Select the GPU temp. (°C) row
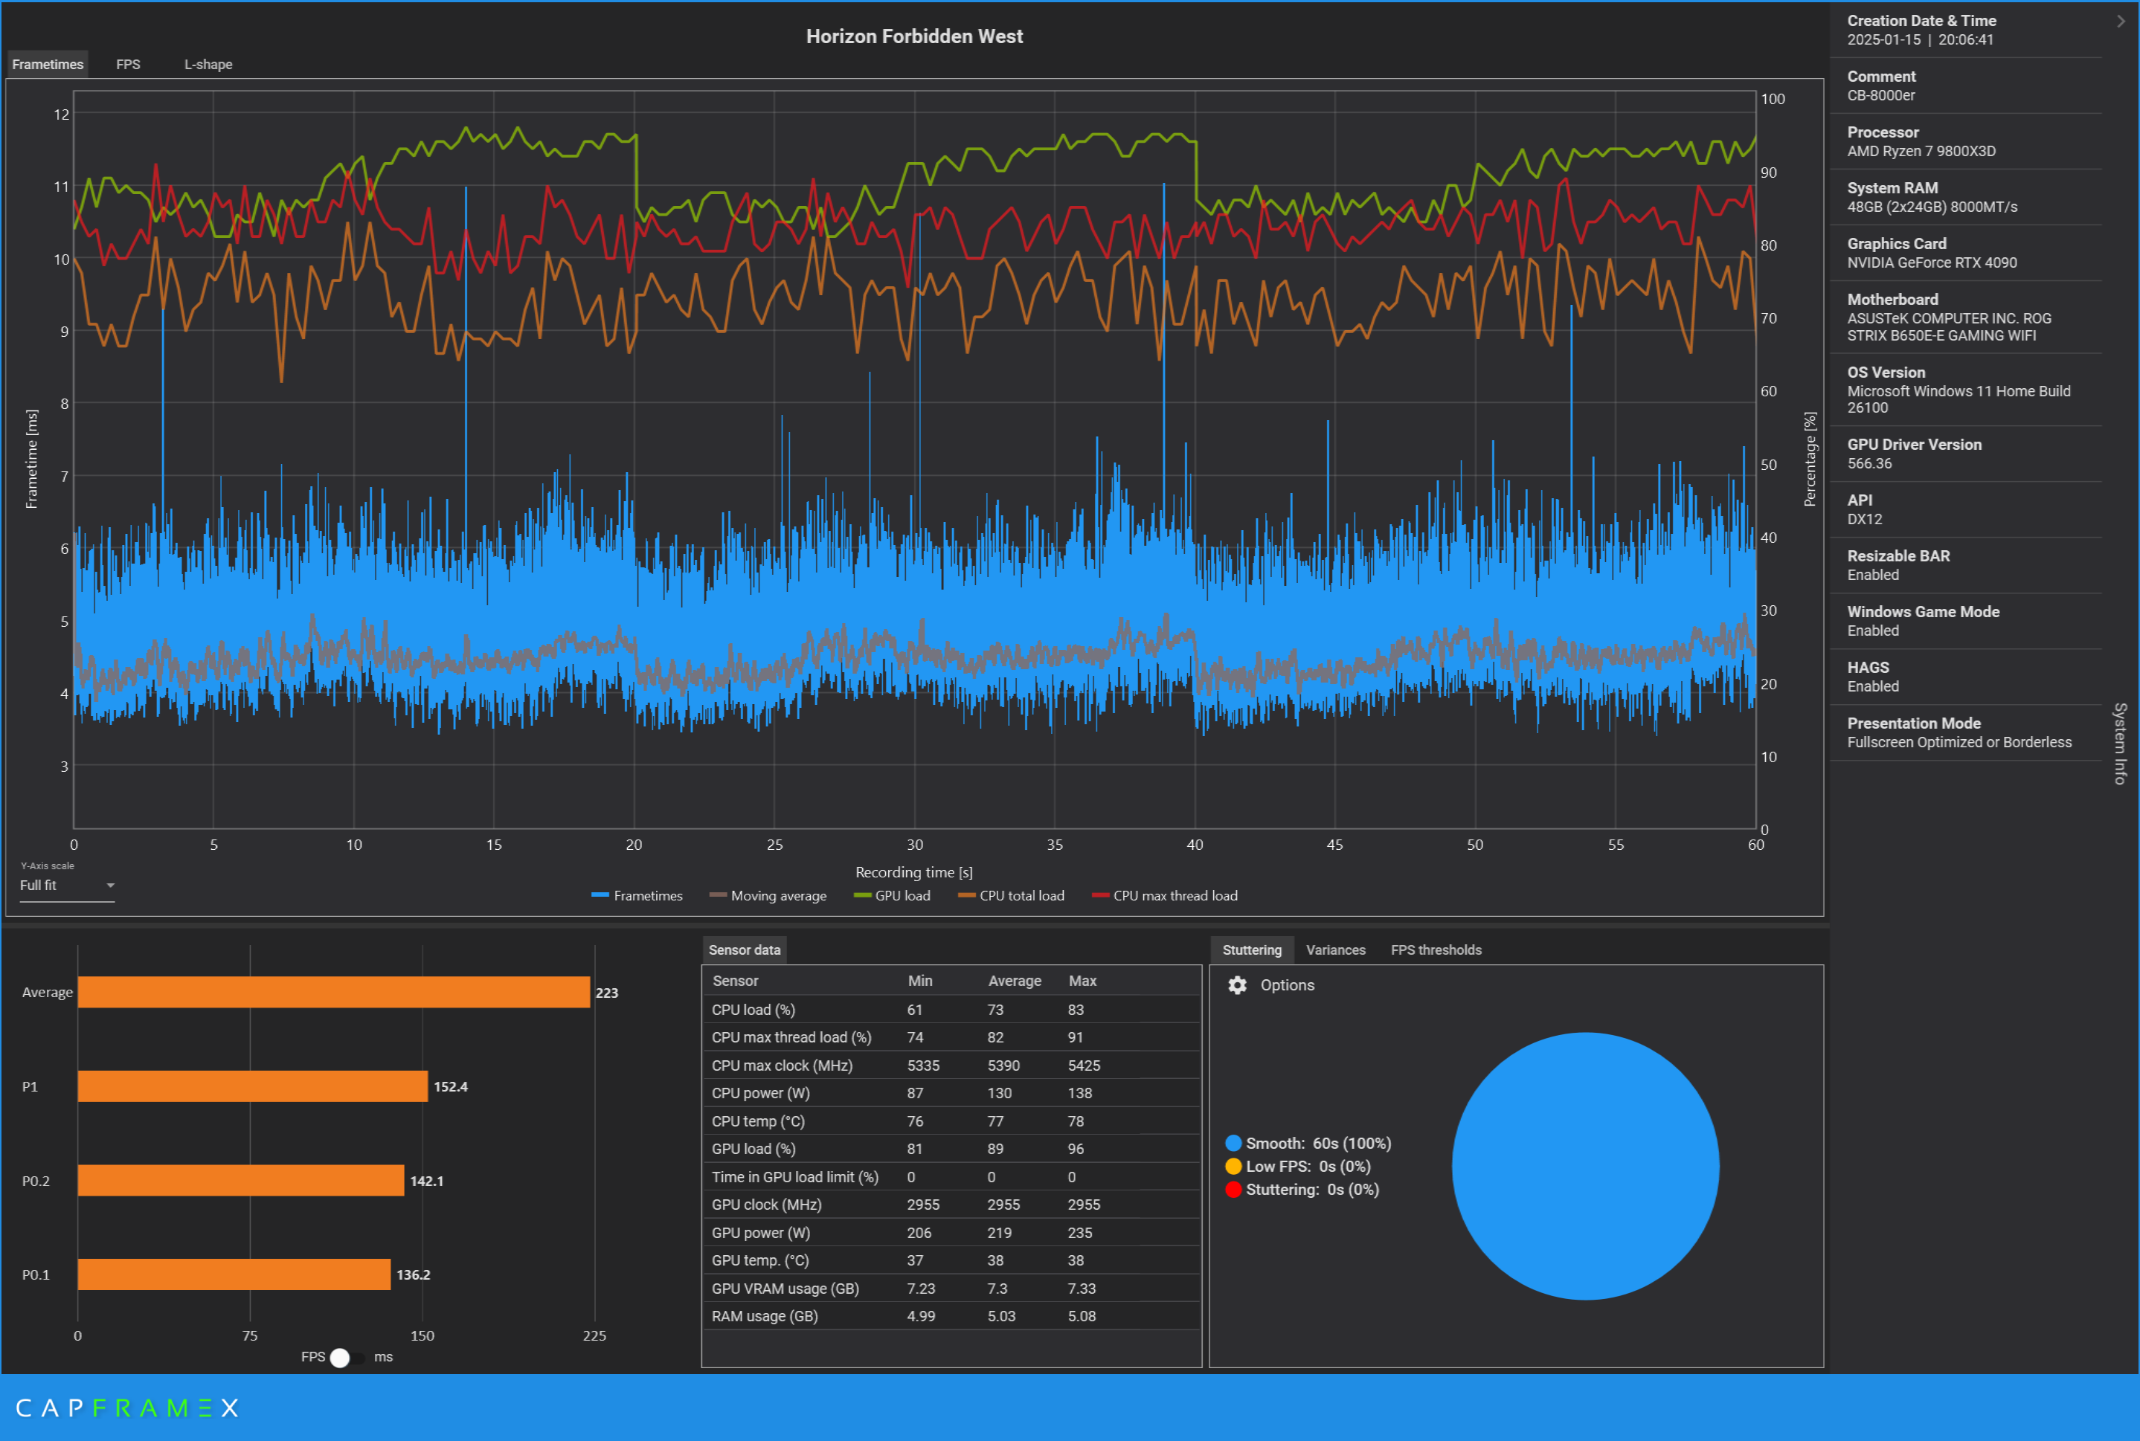The width and height of the screenshot is (2140, 1441). [951, 1261]
